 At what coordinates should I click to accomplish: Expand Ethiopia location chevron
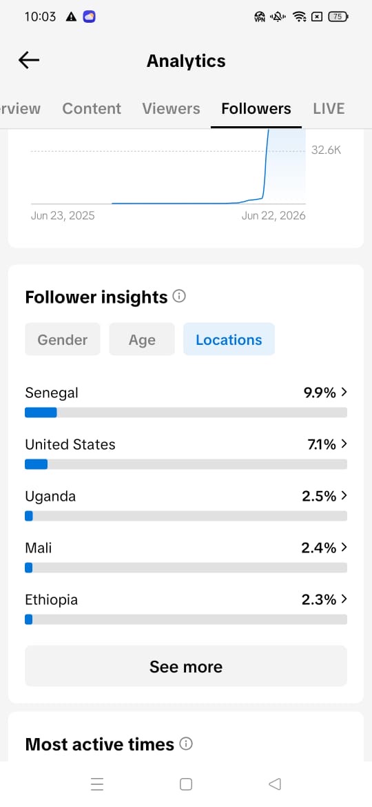tap(344, 599)
